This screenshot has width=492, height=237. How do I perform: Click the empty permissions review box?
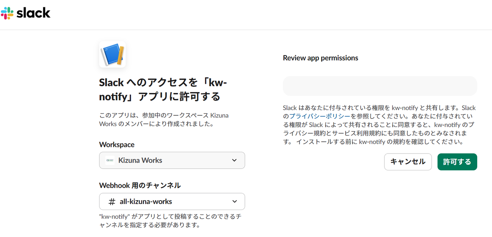coord(380,86)
